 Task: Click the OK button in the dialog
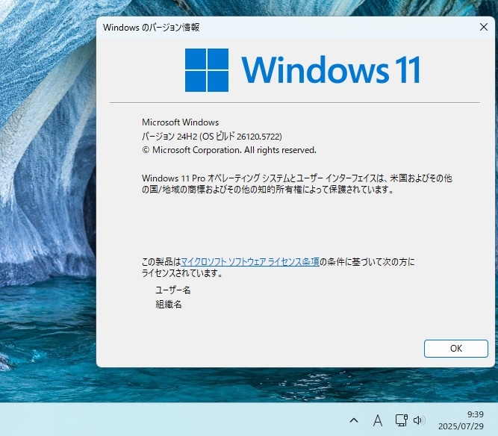point(455,349)
